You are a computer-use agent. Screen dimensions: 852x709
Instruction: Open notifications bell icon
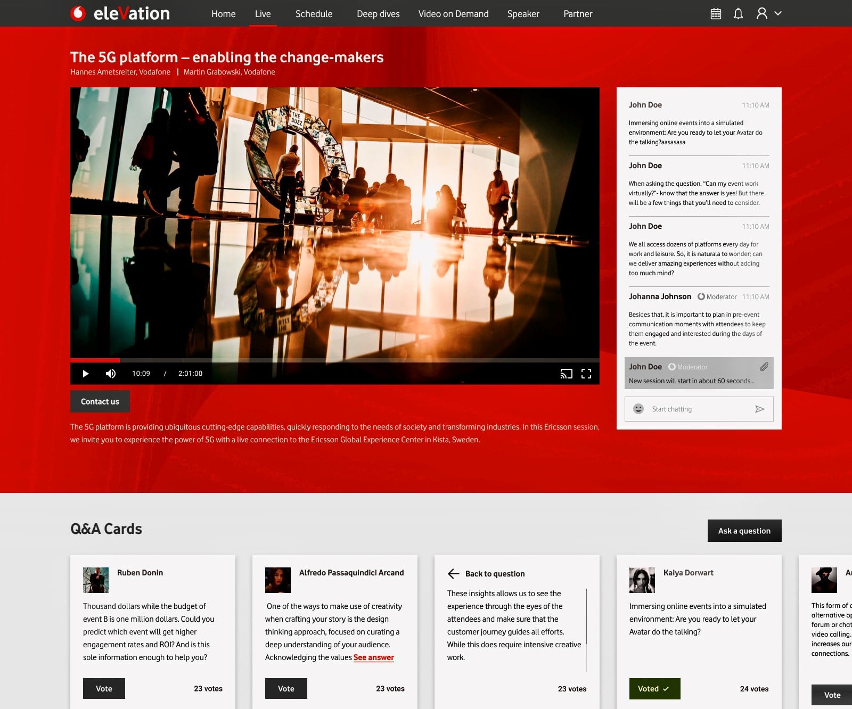[738, 14]
